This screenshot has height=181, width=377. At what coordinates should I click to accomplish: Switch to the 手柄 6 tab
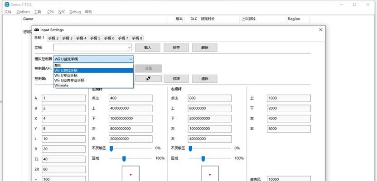click(109, 38)
